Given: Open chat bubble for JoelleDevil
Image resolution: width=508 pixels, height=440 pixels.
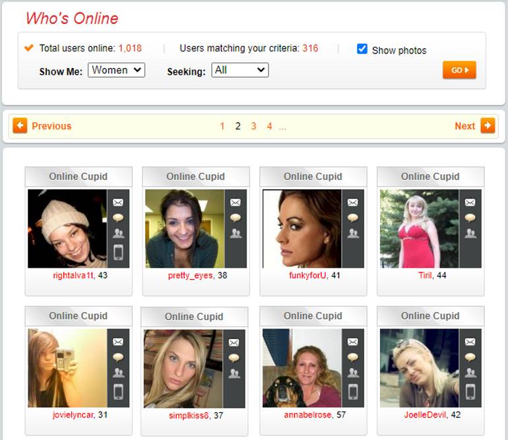Looking at the screenshot, I should 470,357.
